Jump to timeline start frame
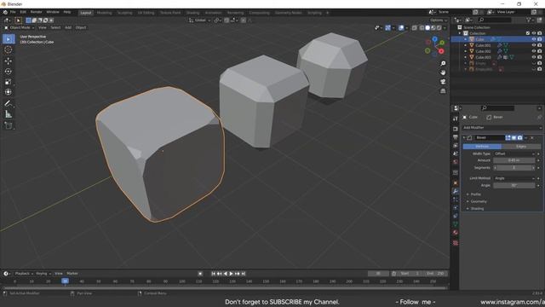 tap(214, 274)
